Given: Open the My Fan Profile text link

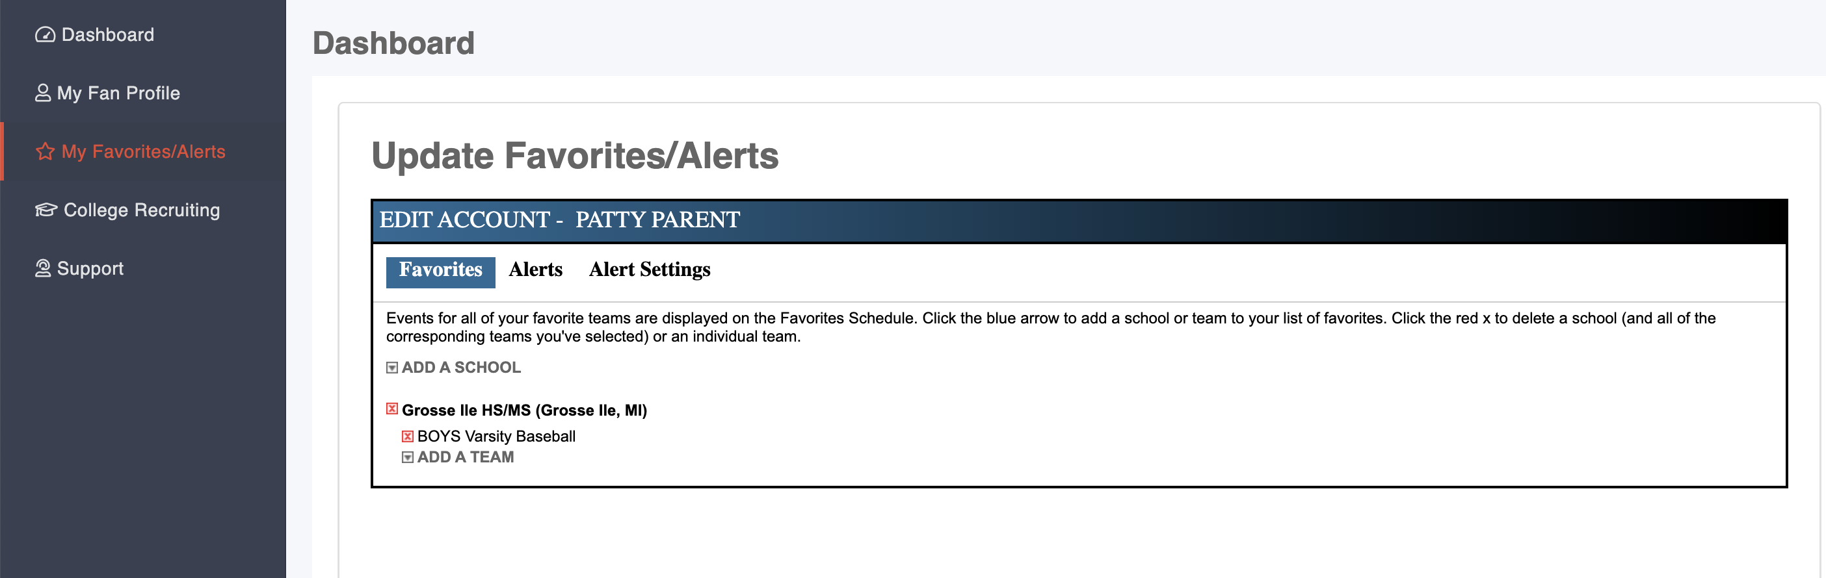Looking at the screenshot, I should click(x=118, y=93).
